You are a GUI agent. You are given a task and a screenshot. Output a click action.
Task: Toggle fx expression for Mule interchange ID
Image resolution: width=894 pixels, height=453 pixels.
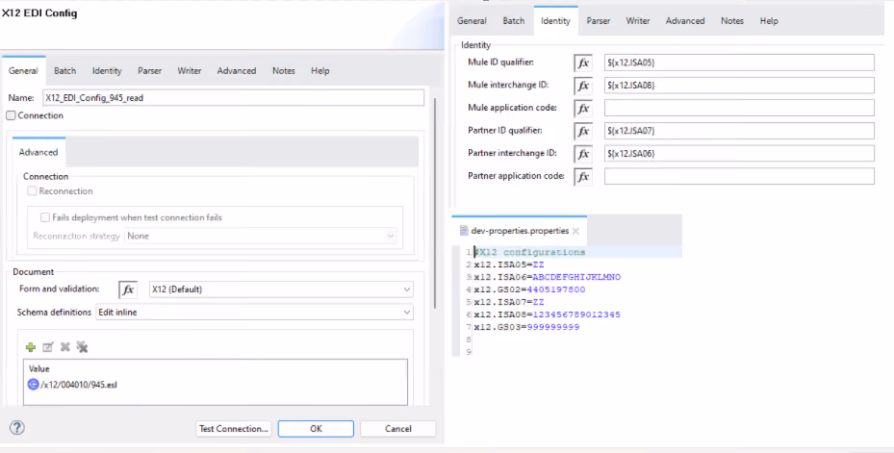[583, 86]
